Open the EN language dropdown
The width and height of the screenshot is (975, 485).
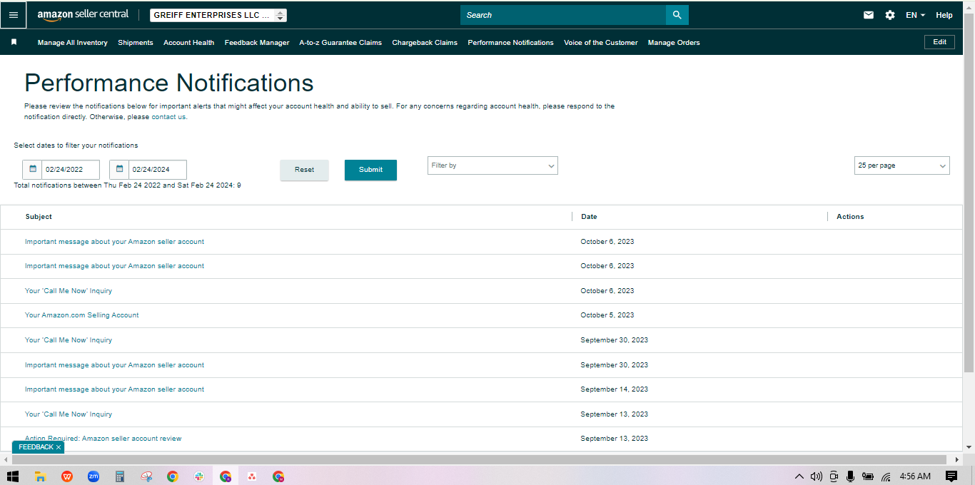915,15
